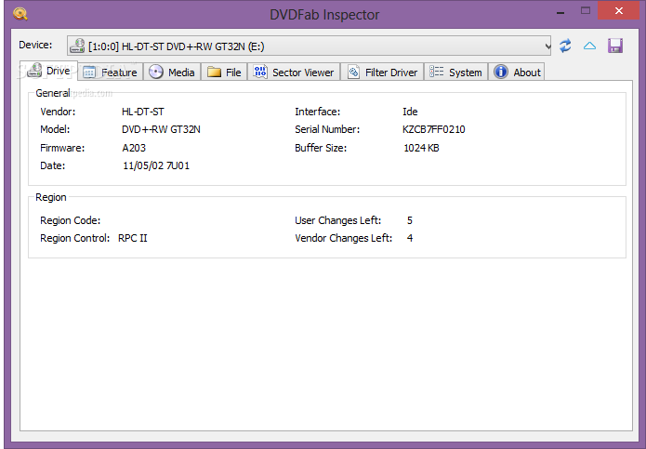Screen dimensions: 646x449
Task: Select region control value RPC II
Action: [132, 238]
